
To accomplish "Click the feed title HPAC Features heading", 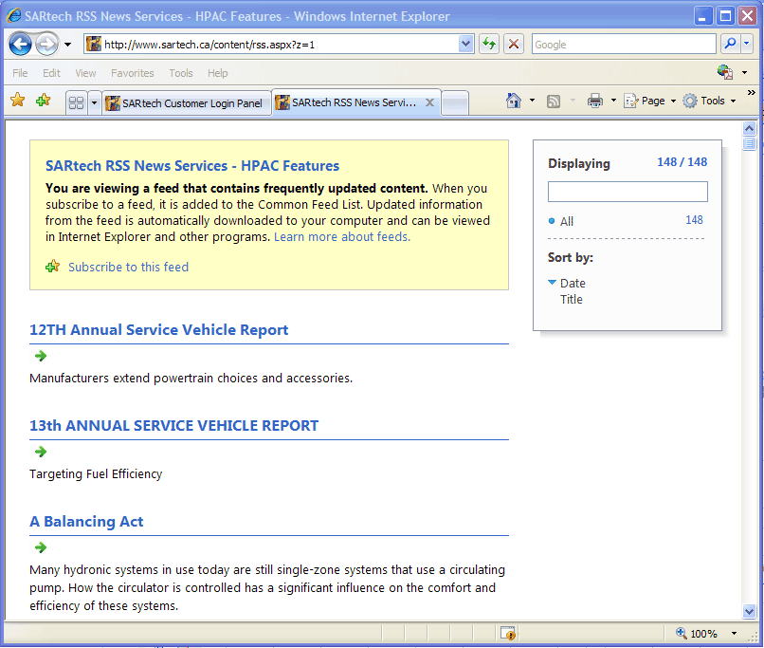I will [192, 166].
